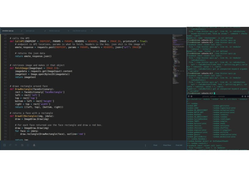The height and width of the screenshot is (177, 249).
Task: Click the Konsole window menu icon
Action: (x=189, y=96)
